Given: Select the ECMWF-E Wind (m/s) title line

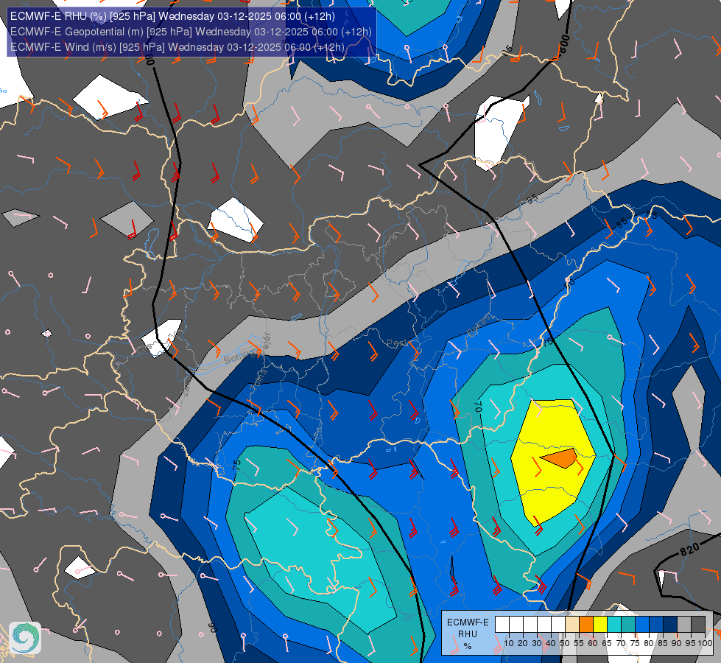Looking at the screenshot, I should 177,47.
